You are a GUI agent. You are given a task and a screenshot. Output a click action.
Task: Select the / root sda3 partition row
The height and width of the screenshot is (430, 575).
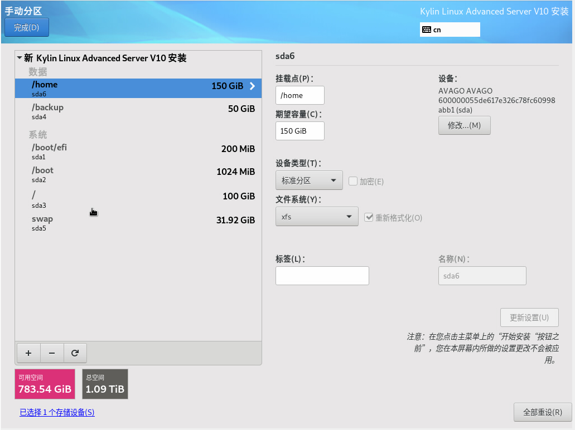point(138,199)
